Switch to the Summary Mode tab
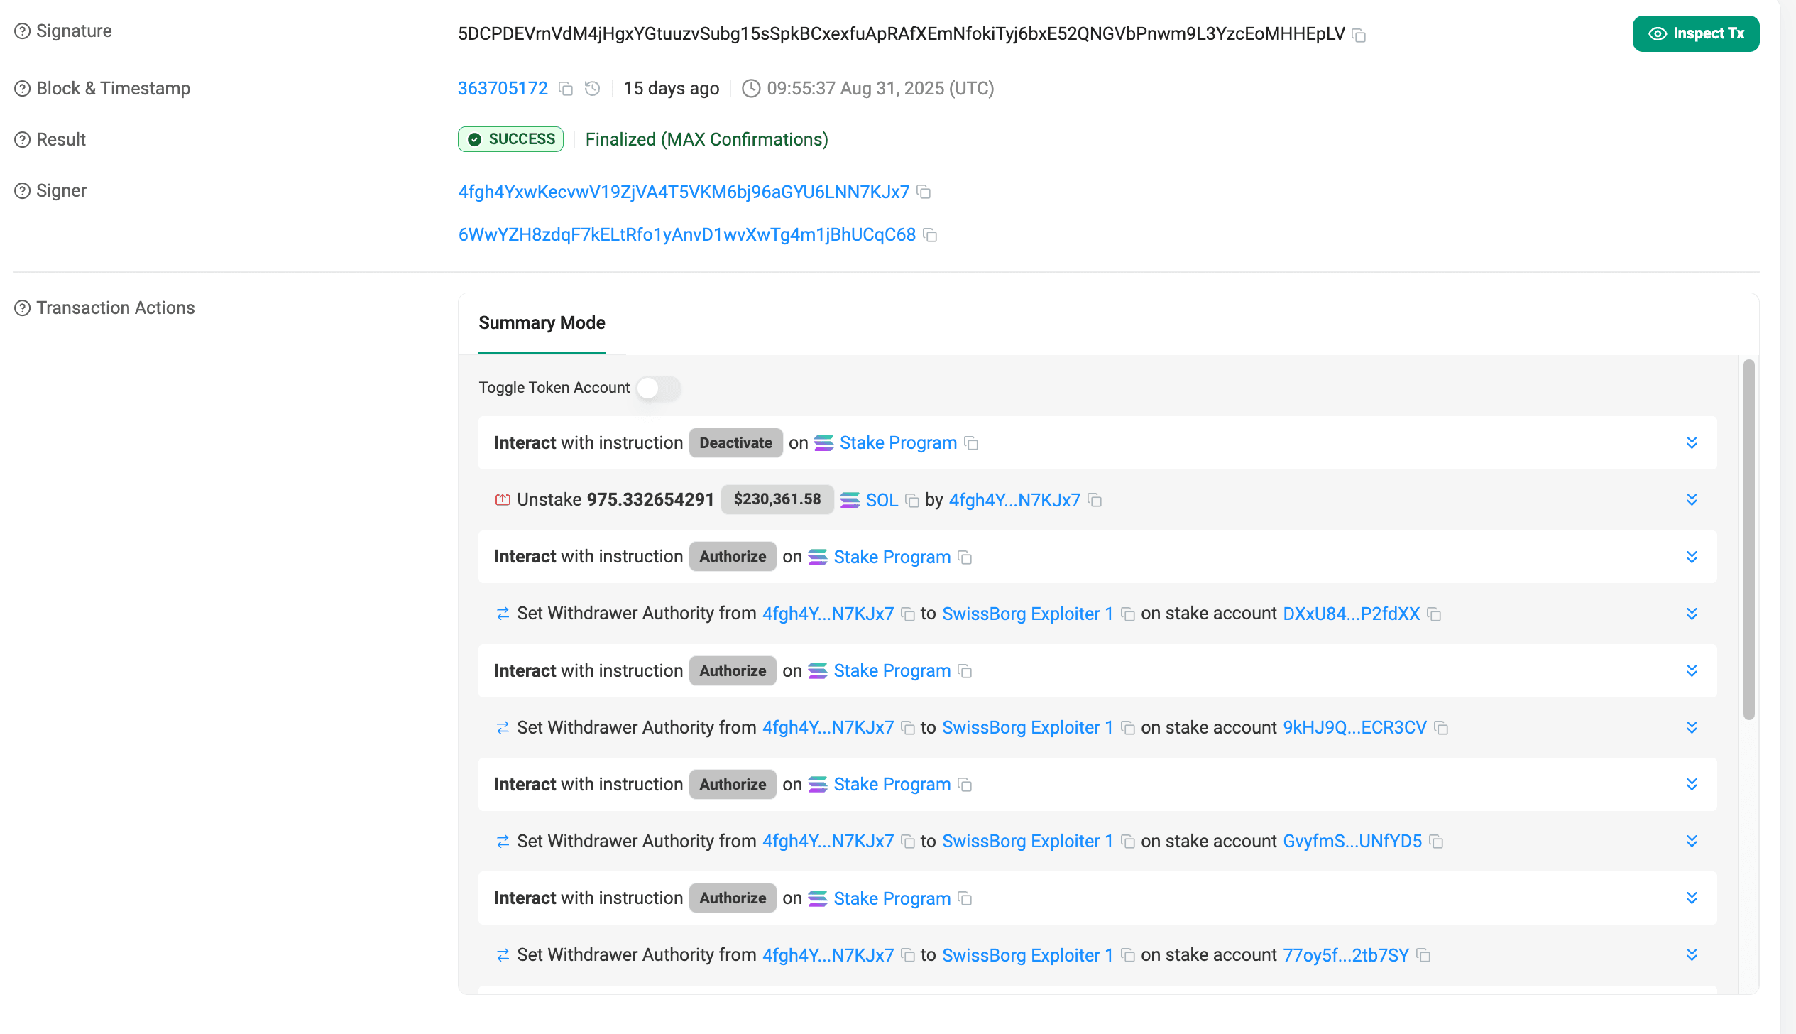The width and height of the screenshot is (1796, 1034). click(x=542, y=323)
